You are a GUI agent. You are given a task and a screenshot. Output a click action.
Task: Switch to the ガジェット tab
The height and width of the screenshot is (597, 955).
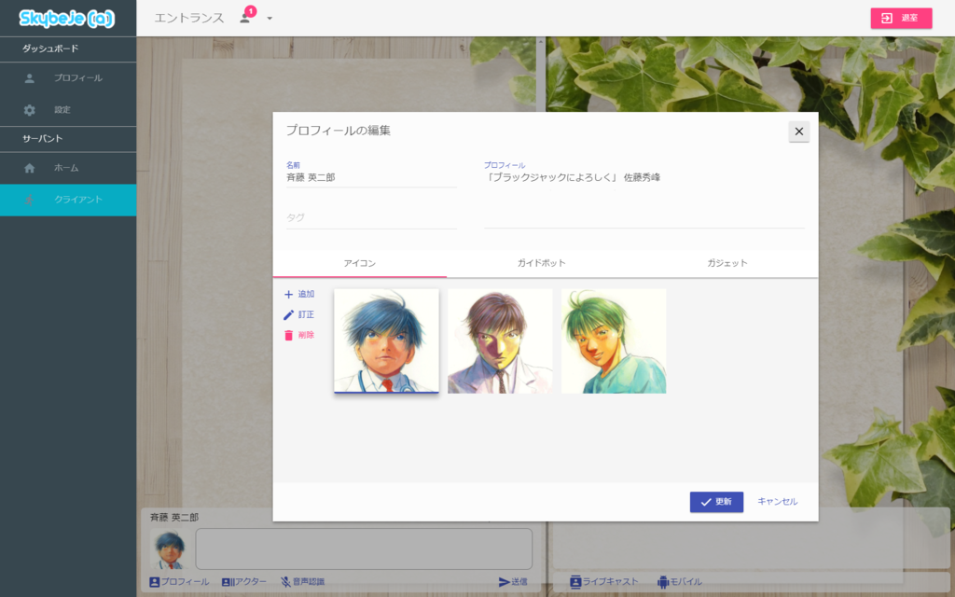point(727,263)
